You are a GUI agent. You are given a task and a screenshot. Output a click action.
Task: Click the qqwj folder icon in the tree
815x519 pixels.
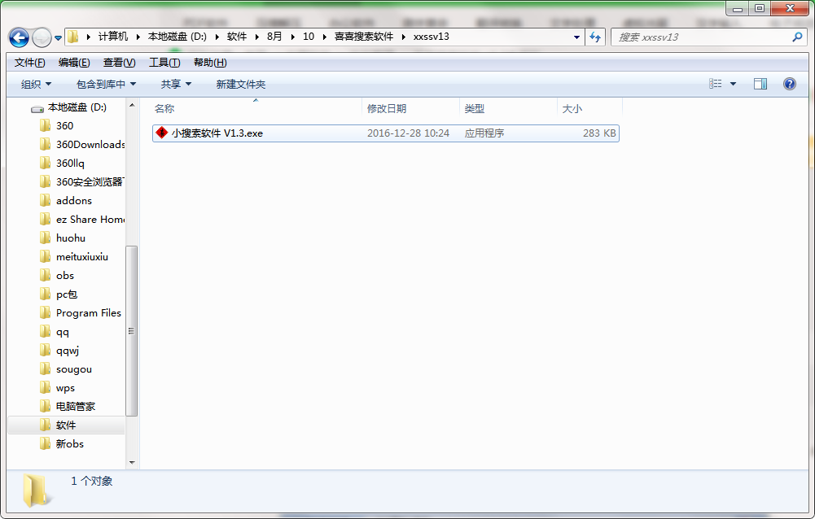pyautogui.click(x=46, y=350)
